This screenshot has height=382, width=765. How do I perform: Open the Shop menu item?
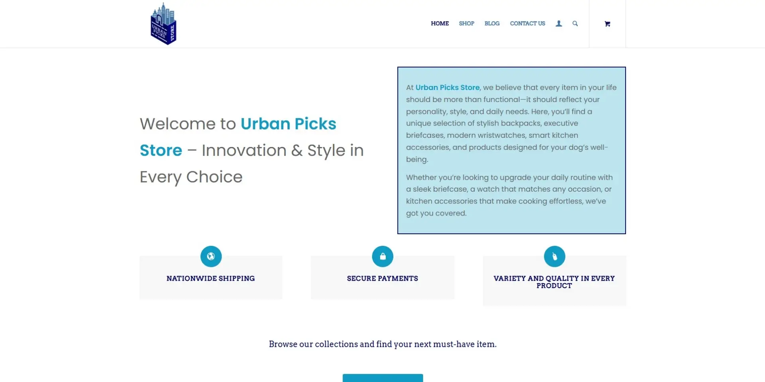click(x=467, y=24)
